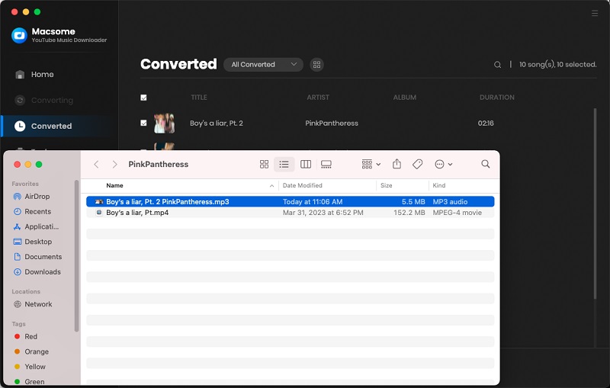The height and width of the screenshot is (388, 610).
Task: Open the Converted section in sidebar
Action: [x=51, y=126]
